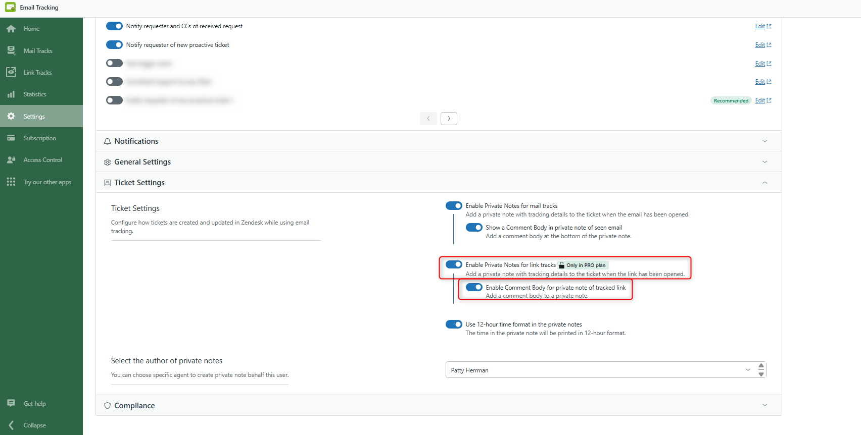This screenshot has height=435, width=861.
Task: Toggle the disabled switch in Recommended row
Action: (114, 100)
